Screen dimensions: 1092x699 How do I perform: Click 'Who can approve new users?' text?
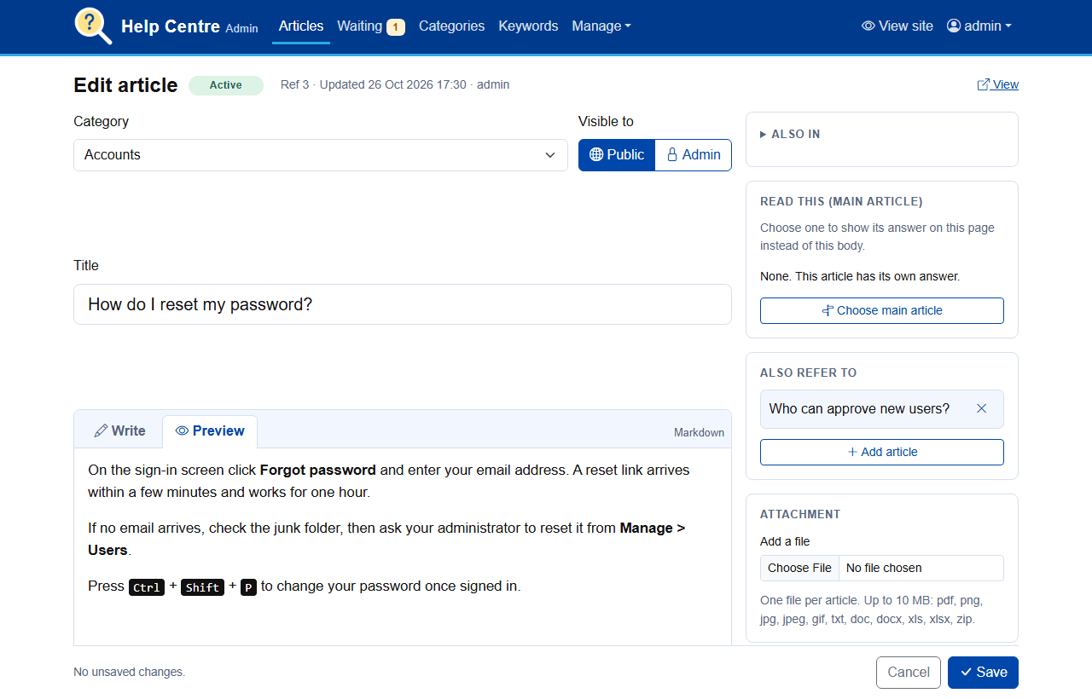point(859,409)
